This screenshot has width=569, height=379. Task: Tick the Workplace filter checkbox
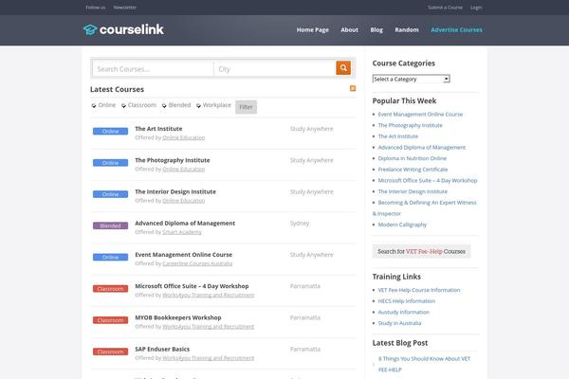(x=198, y=105)
